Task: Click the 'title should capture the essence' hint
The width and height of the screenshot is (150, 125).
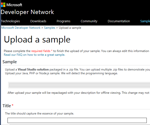Action: pyautogui.click(x=40, y=113)
